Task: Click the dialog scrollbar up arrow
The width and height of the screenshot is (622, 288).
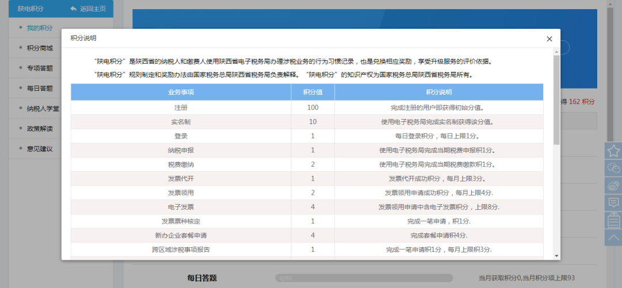Action: [556, 52]
